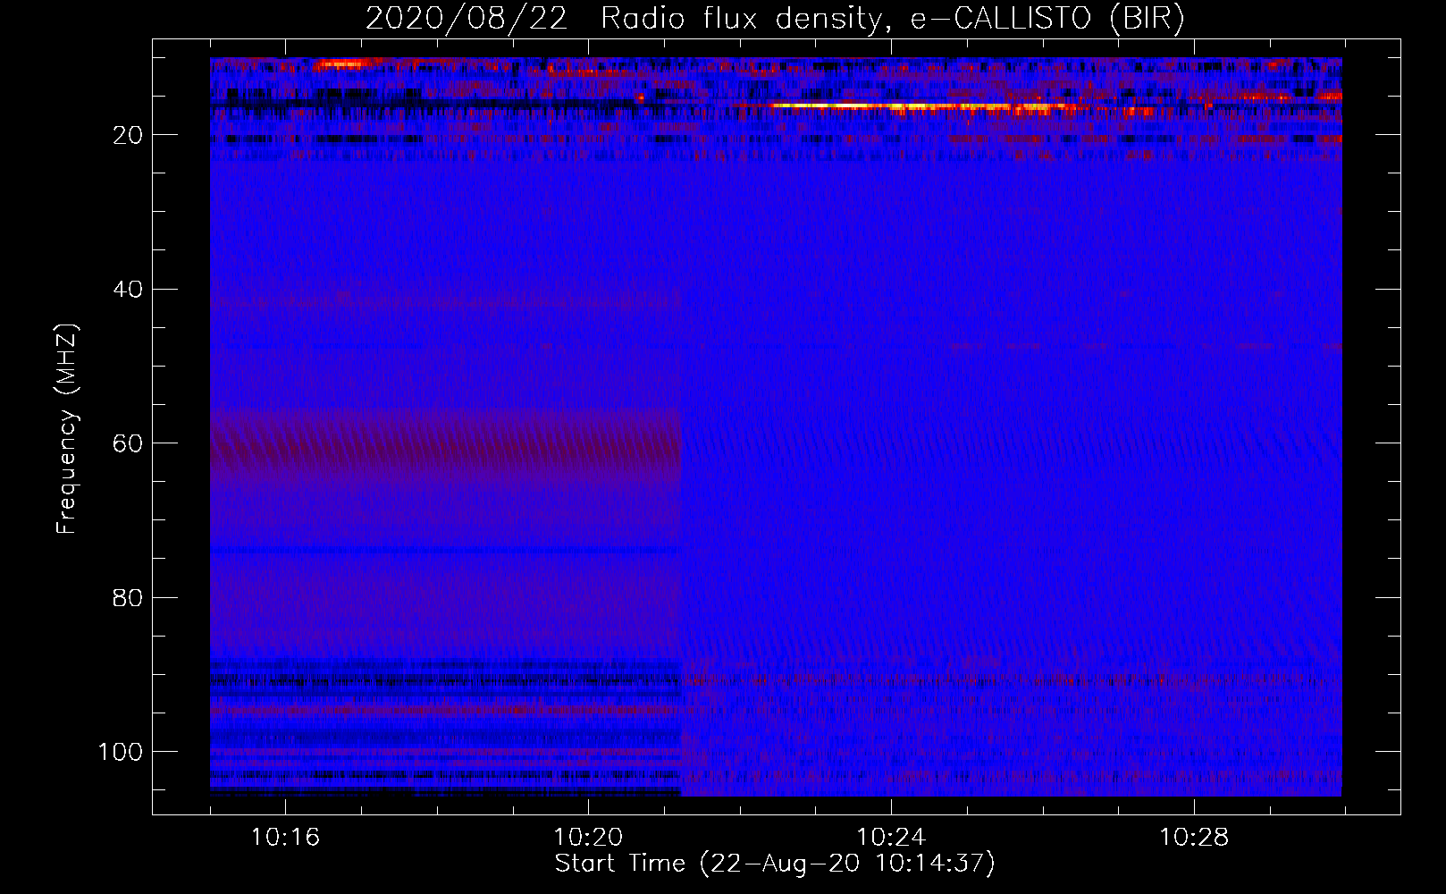Click the 60 MHz frequency tick label
The height and width of the screenshot is (894, 1446).
coord(127,443)
